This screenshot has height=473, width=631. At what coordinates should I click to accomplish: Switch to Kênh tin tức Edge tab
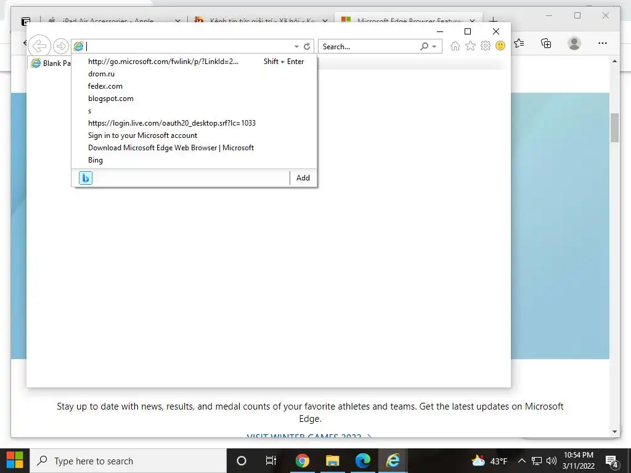[261, 20]
